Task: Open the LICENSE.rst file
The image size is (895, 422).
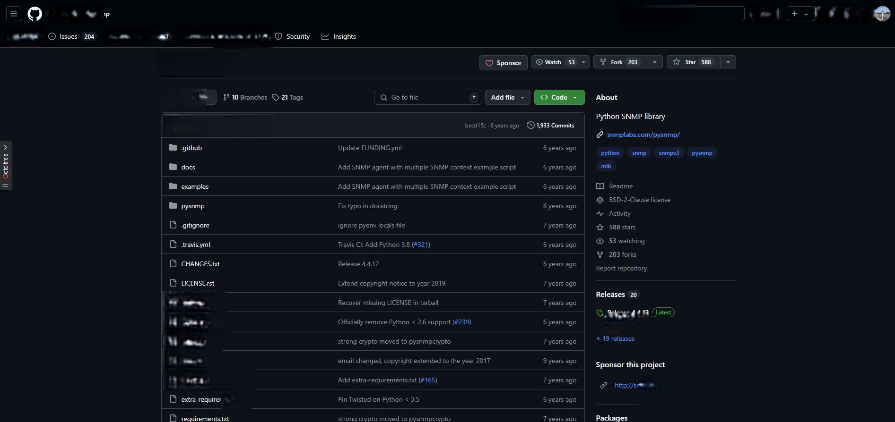Action: coord(198,283)
